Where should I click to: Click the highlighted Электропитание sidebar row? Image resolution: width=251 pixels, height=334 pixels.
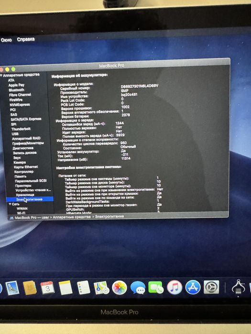[30, 199]
